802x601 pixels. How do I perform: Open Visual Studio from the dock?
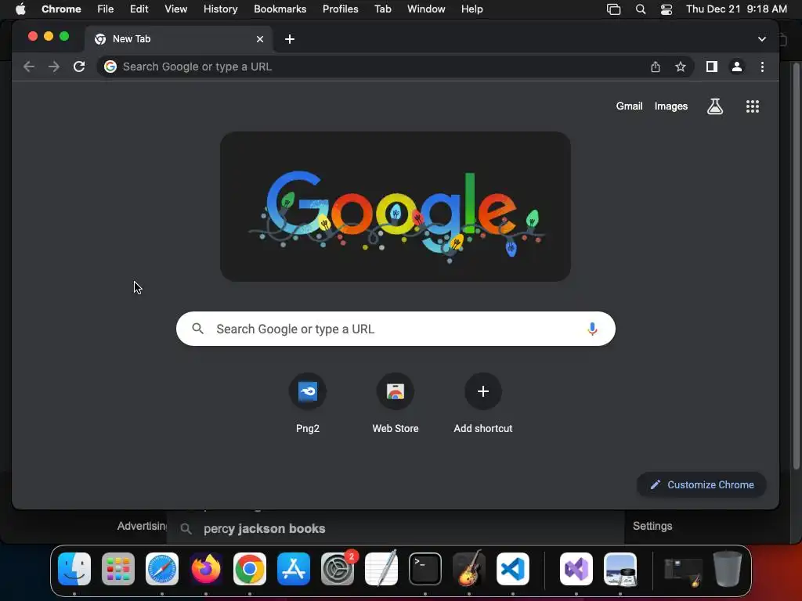(x=576, y=569)
